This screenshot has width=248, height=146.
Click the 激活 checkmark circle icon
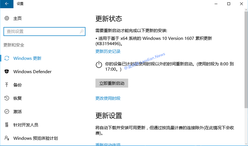point(7,112)
